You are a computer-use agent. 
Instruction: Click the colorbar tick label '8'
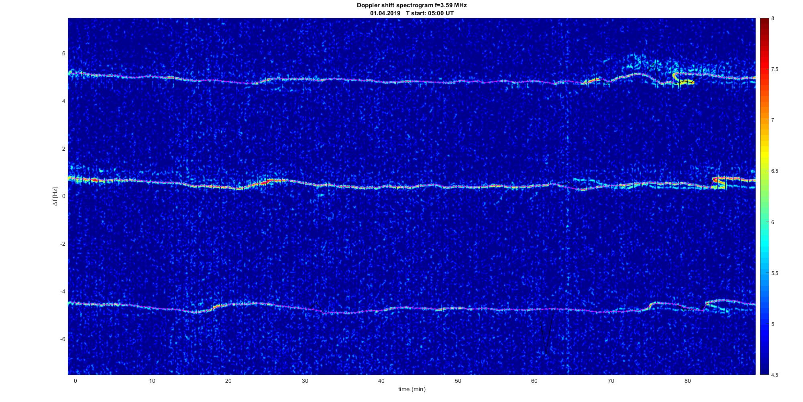pyautogui.click(x=773, y=18)
